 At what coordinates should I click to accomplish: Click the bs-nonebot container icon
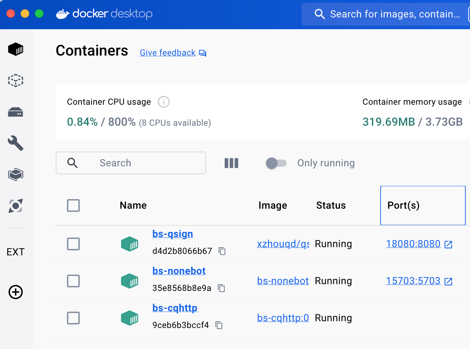click(x=130, y=281)
